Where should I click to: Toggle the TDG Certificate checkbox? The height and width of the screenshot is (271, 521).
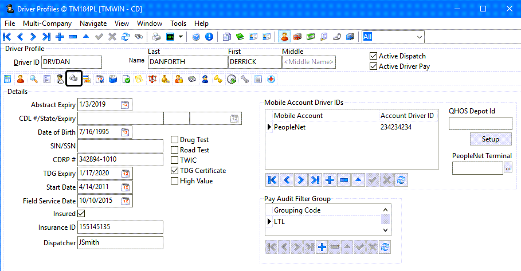175,171
